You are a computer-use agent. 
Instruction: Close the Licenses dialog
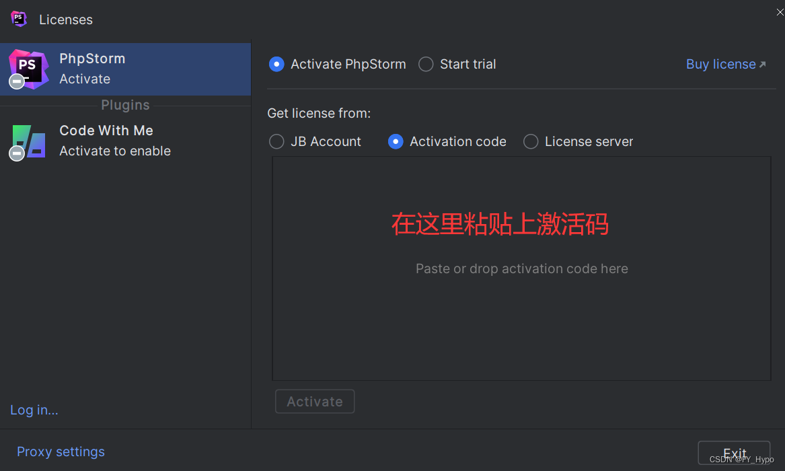[x=780, y=13]
